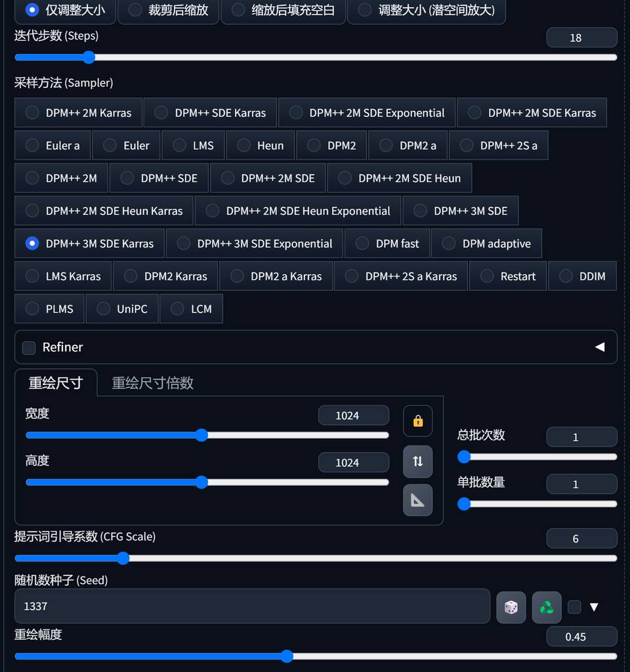The width and height of the screenshot is (630, 672).
Task: Click the Seed input field
Action: click(252, 606)
